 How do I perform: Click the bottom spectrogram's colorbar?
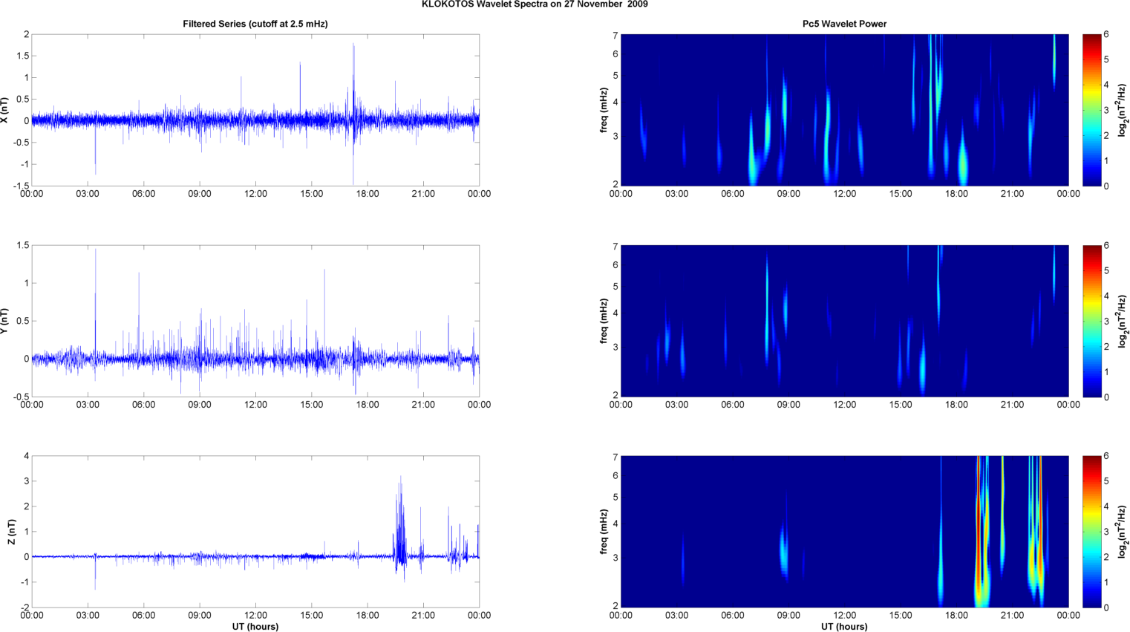coord(1091,532)
